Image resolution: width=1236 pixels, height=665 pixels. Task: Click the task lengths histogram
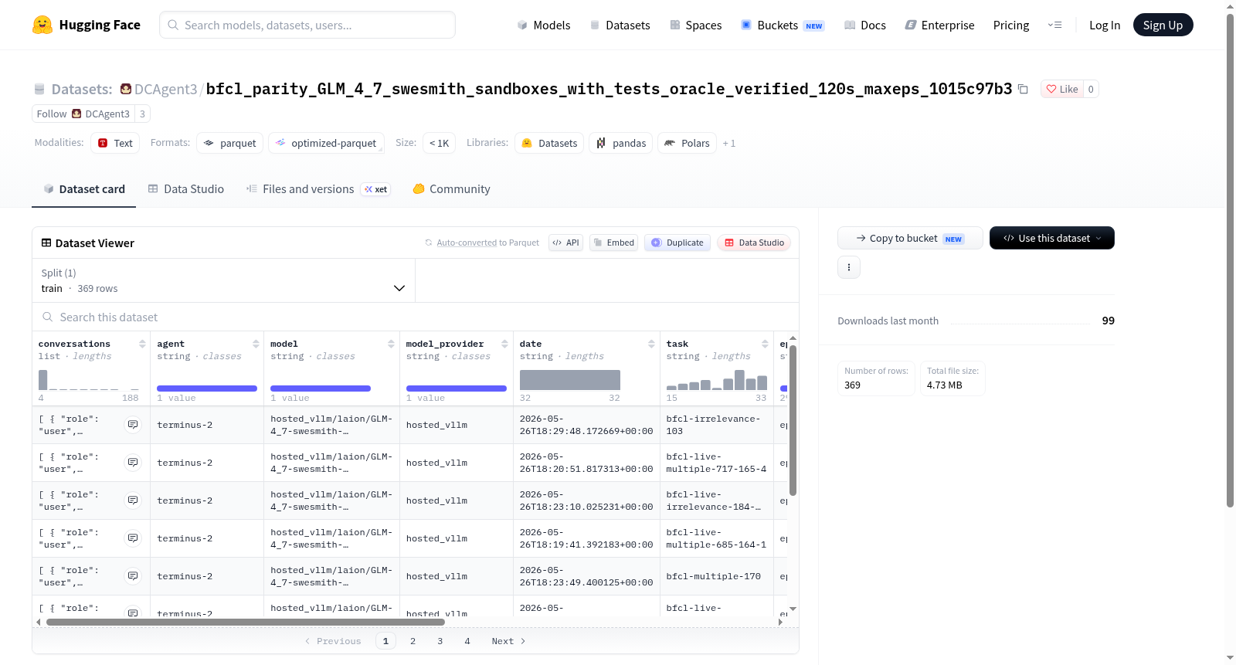point(717,380)
